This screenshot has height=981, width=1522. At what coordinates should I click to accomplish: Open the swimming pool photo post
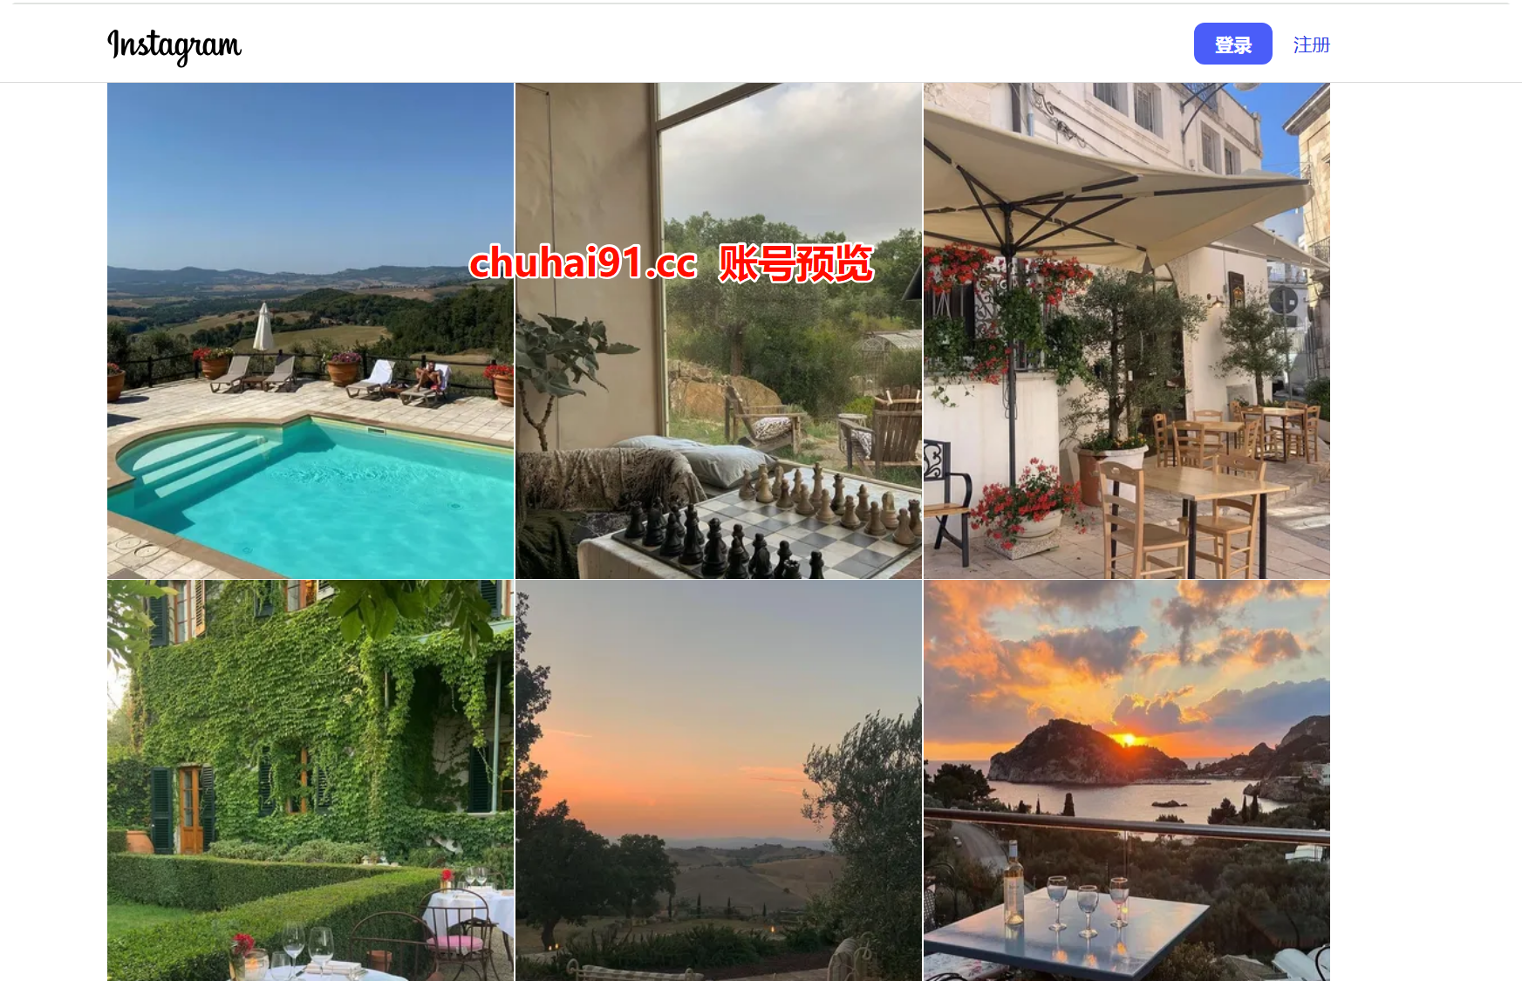311,330
